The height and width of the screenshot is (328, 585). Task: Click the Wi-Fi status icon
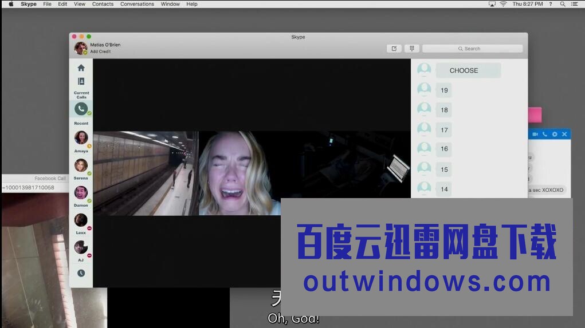(503, 4)
